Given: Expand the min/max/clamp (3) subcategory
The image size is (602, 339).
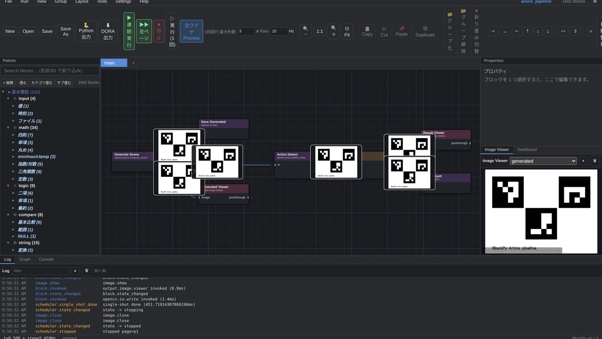Looking at the screenshot, I should 13,157.
